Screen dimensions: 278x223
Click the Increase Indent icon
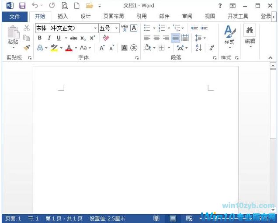pos(204,28)
